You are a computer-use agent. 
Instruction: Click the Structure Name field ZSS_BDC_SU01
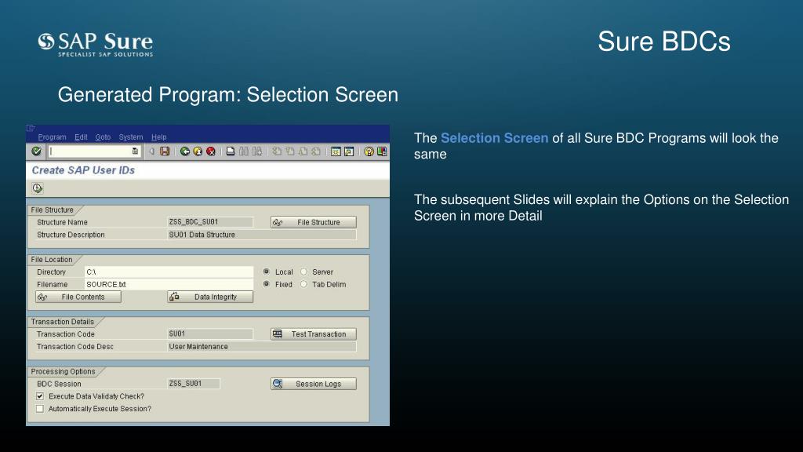tap(210, 222)
